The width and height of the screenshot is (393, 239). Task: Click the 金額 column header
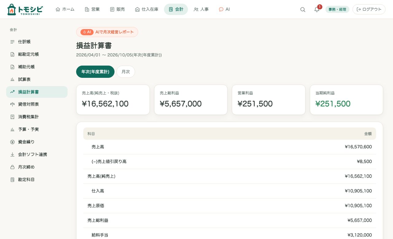[x=368, y=134]
